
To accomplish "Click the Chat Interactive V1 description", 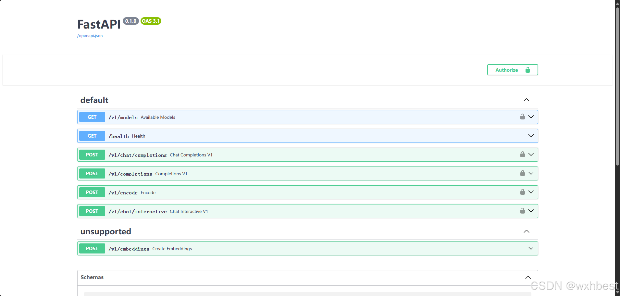I will (x=189, y=212).
